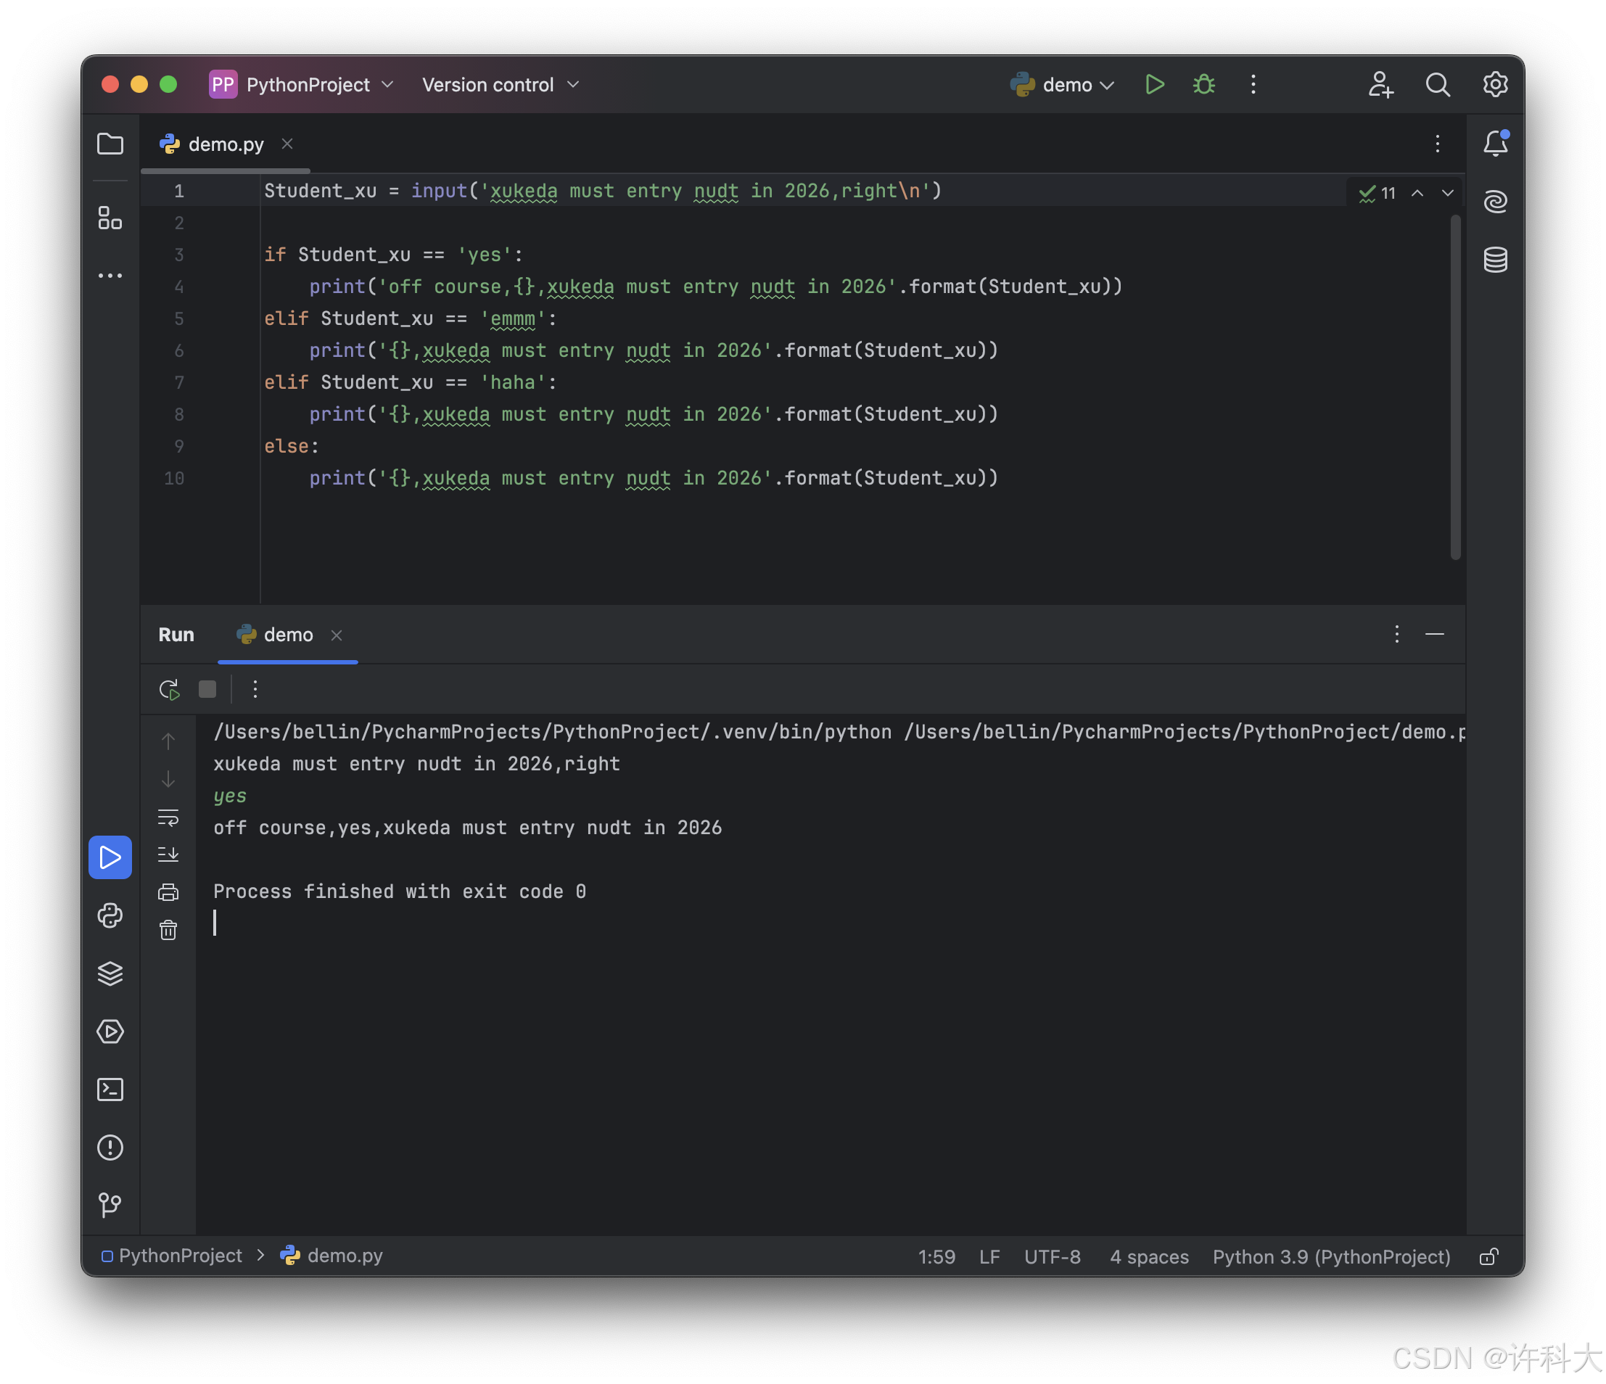The width and height of the screenshot is (1606, 1384).
Task: Close the demo Run tab
Action: (x=337, y=635)
